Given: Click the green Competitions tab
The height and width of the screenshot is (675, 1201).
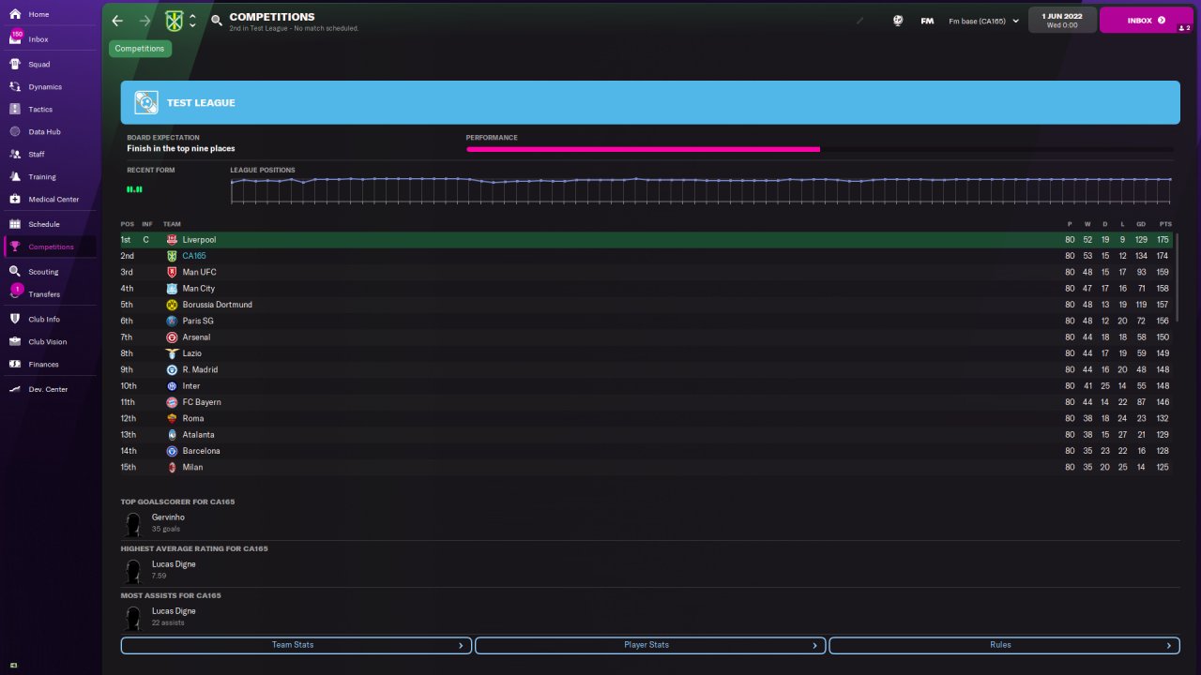Looking at the screenshot, I should click(x=140, y=49).
